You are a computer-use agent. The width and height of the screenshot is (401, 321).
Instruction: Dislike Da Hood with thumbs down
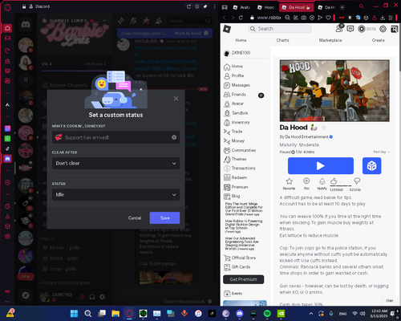[x=357, y=181]
